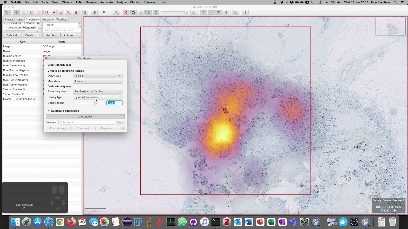Click the Auto set button
This screenshot has width=408, height=229.
point(69,35)
